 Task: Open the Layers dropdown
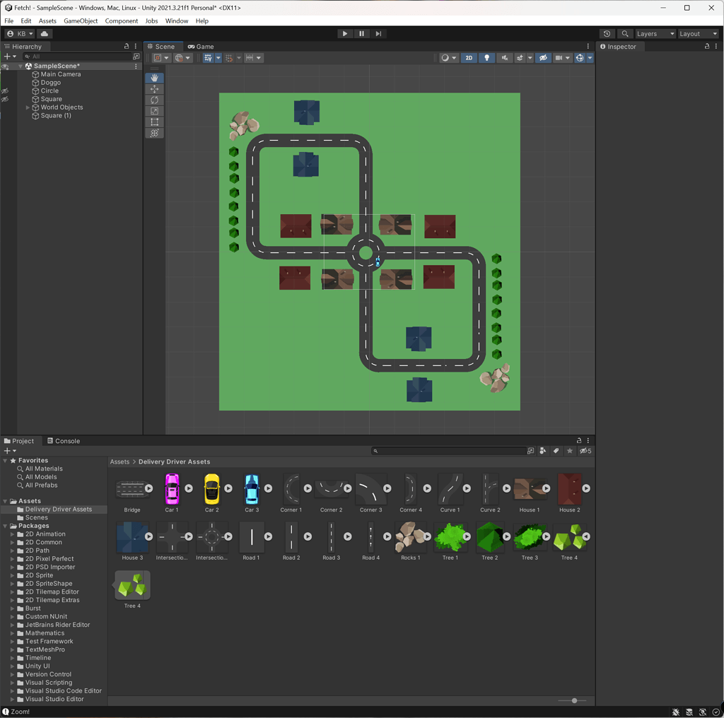pos(655,33)
